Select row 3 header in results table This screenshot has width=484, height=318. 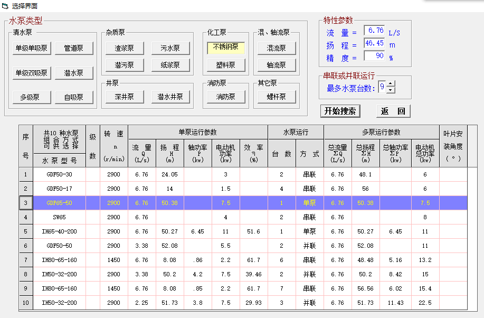(26, 203)
